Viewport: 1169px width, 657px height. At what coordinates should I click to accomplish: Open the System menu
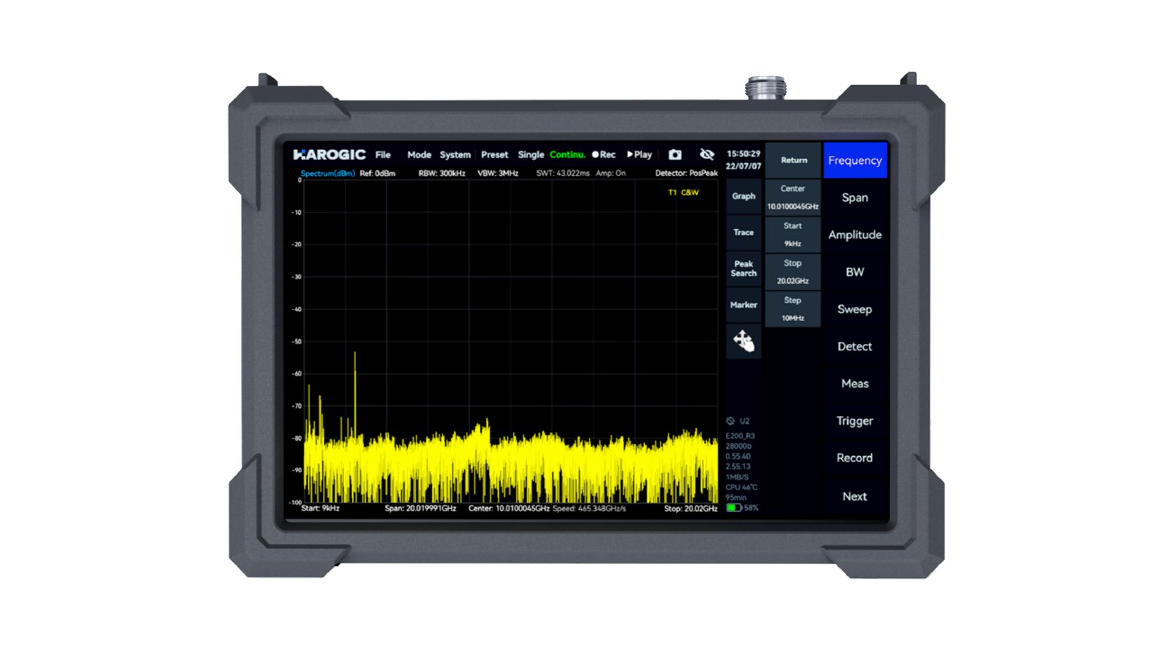coord(455,155)
